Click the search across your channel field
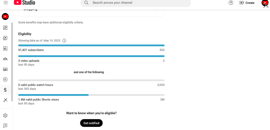 pos(135,3)
